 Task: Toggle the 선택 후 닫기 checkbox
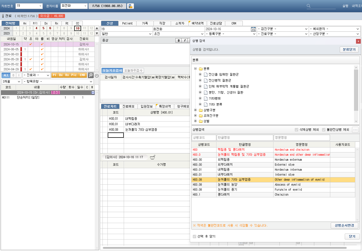[194, 237]
